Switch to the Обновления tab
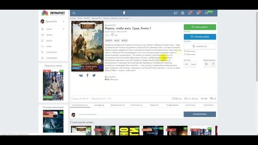Viewport: 258px width, 145px height. click(118, 105)
